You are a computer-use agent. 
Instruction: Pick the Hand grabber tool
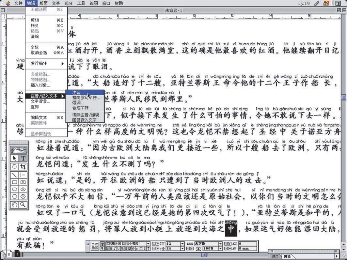(x=14, y=205)
